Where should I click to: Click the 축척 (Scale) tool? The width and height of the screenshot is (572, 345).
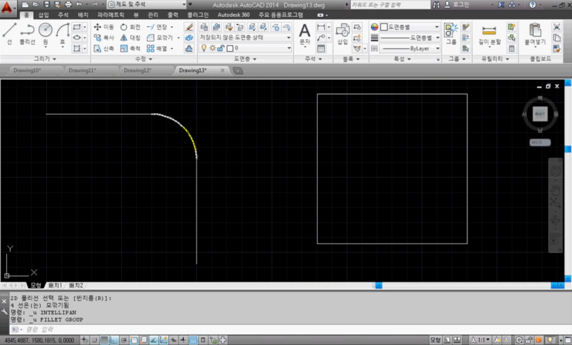coord(130,48)
